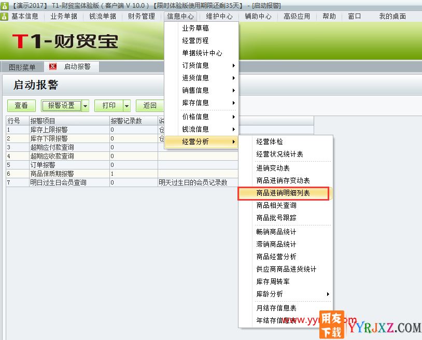
Task: Expand the 销售信息 submenu
Action: [201, 90]
